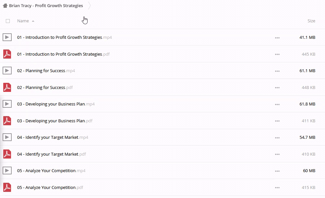325x198 pixels.
Task: Click PDF icon for 05 Analyze Your Competition
Action: (x=7, y=187)
